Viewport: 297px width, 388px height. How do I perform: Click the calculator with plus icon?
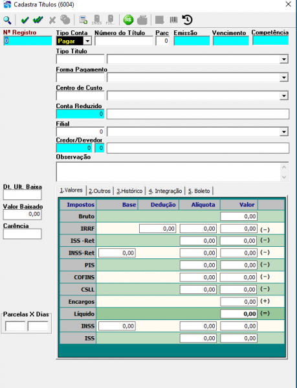click(x=83, y=20)
